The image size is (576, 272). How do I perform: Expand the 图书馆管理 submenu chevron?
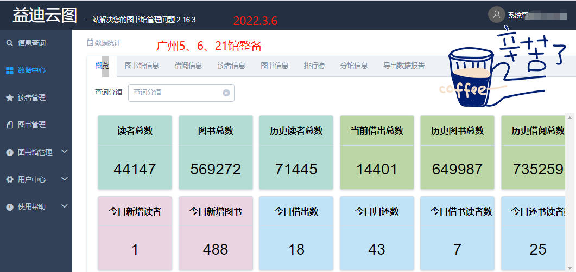tap(65, 152)
